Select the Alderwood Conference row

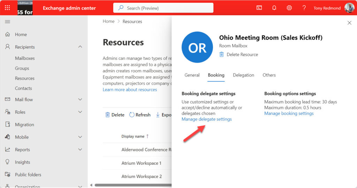point(137,150)
